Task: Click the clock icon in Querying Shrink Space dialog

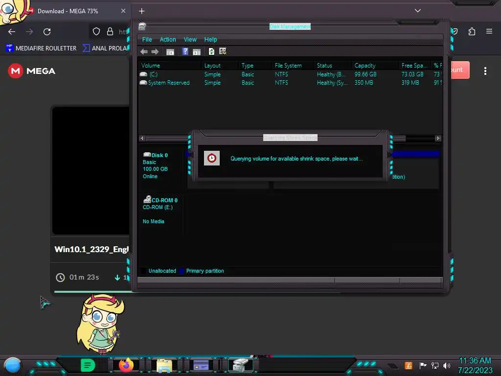Action: [212, 158]
